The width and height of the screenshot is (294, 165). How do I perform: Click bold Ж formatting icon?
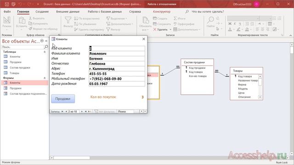[230, 24]
